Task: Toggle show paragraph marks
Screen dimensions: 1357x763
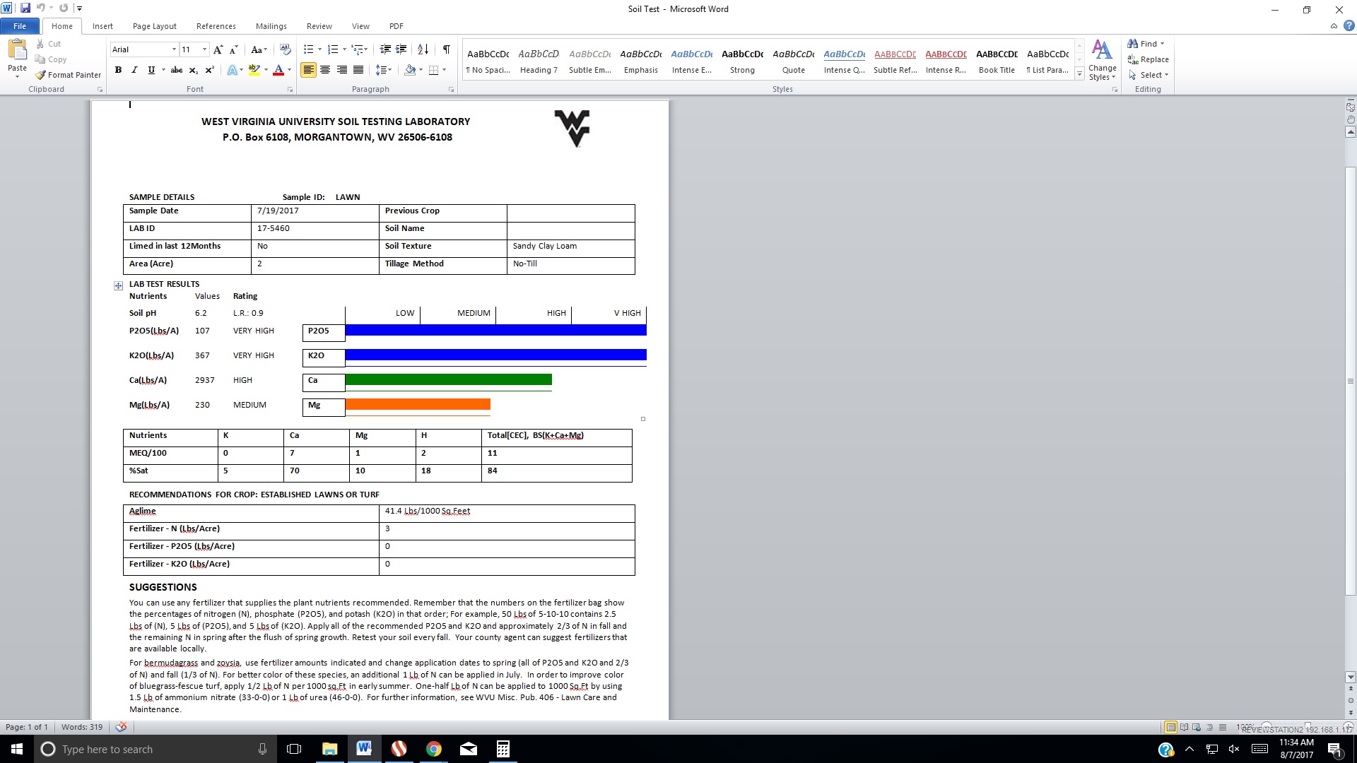Action: (x=446, y=49)
